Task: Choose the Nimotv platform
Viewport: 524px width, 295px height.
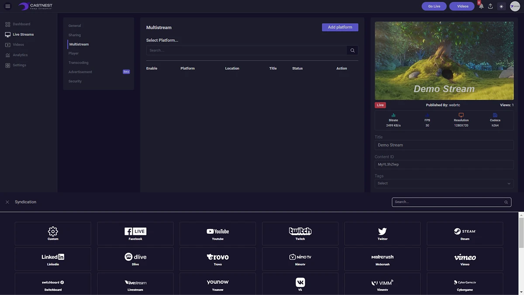Action: click(x=300, y=259)
